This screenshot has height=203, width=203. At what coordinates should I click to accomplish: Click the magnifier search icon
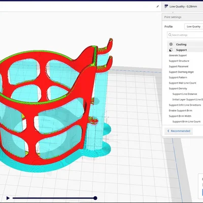(x=170, y=35)
